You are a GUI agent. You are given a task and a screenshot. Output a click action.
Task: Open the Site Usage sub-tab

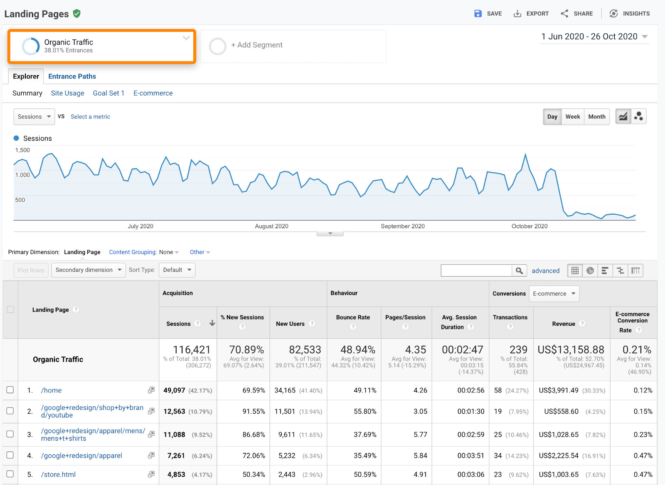click(x=67, y=93)
